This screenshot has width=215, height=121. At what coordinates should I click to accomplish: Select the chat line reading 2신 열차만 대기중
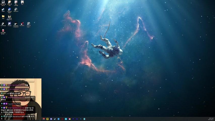pyautogui.click(x=11, y=93)
